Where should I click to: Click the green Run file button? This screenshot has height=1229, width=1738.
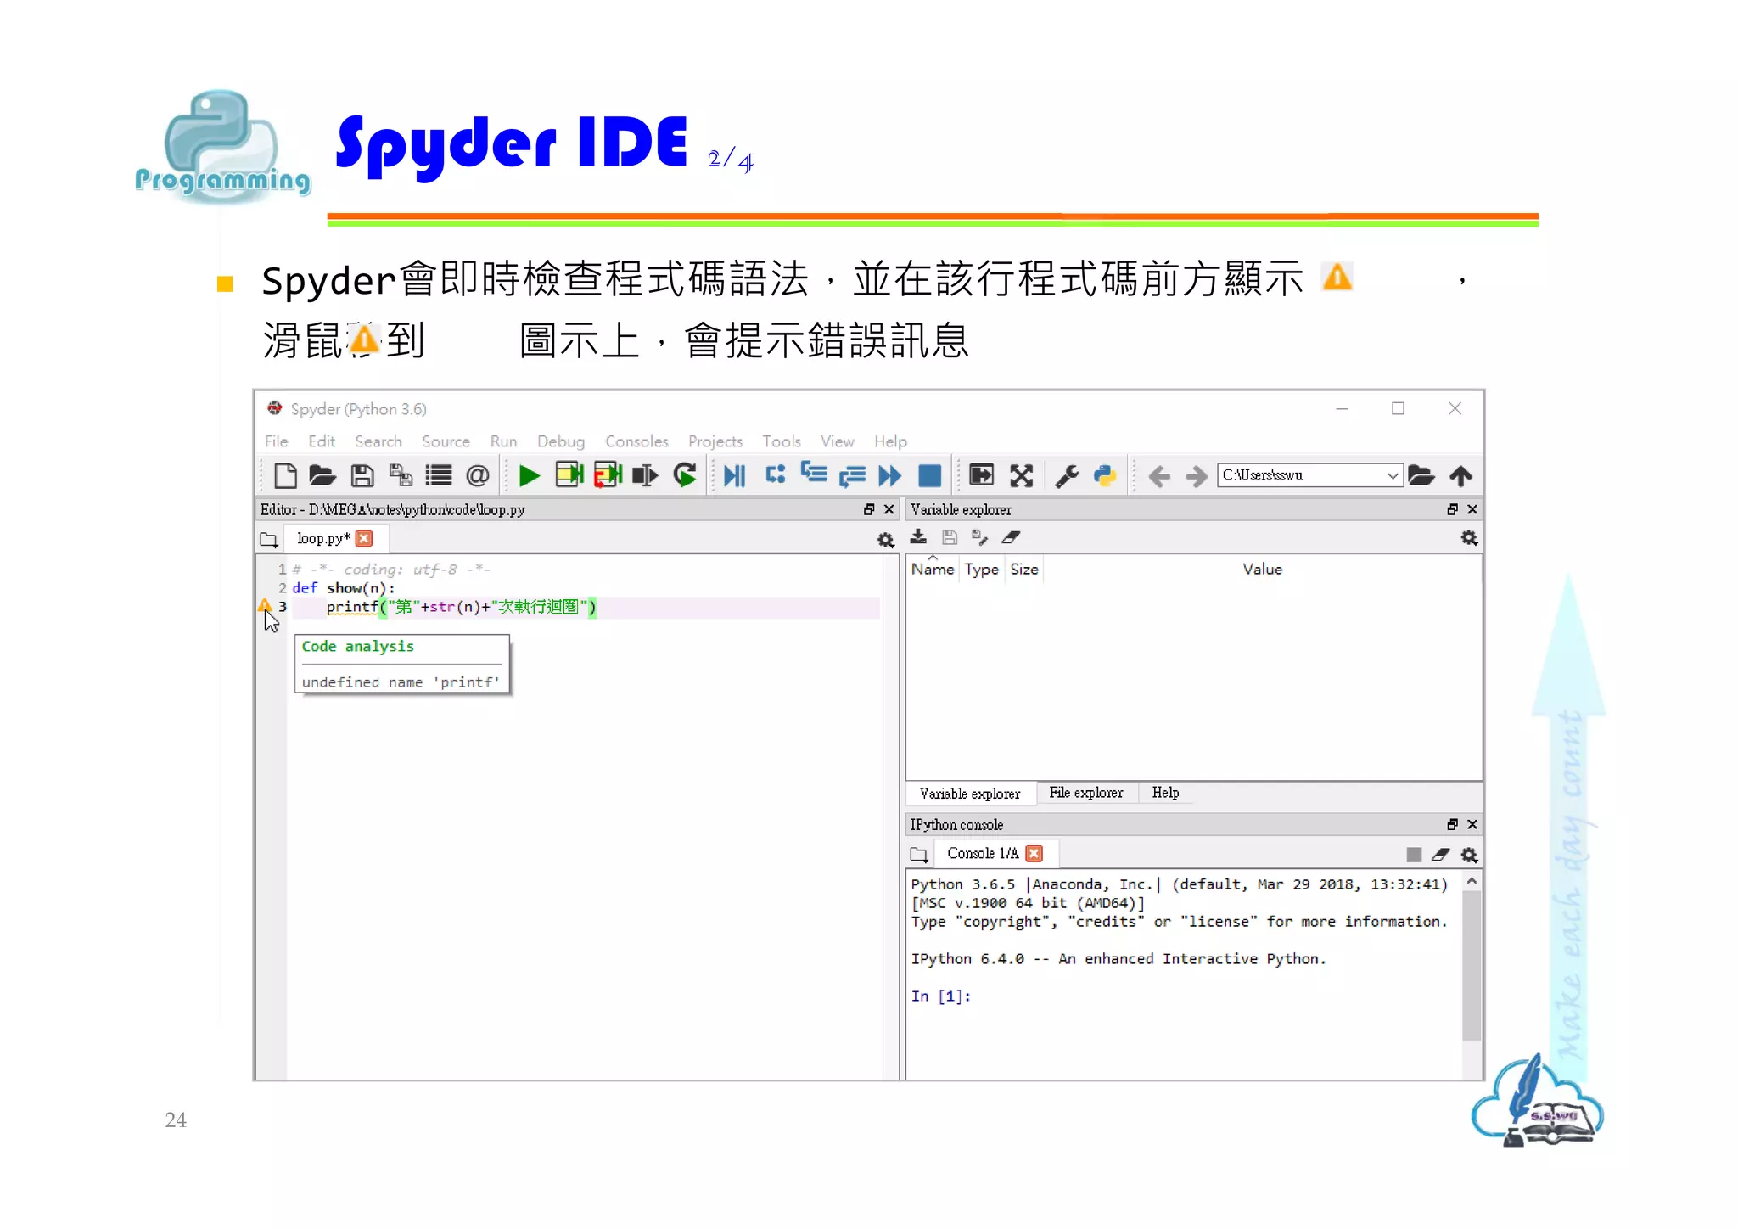[529, 476]
